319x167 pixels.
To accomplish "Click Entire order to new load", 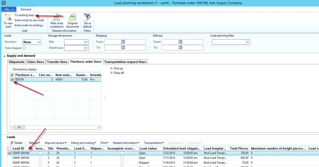I will tap(29, 20).
